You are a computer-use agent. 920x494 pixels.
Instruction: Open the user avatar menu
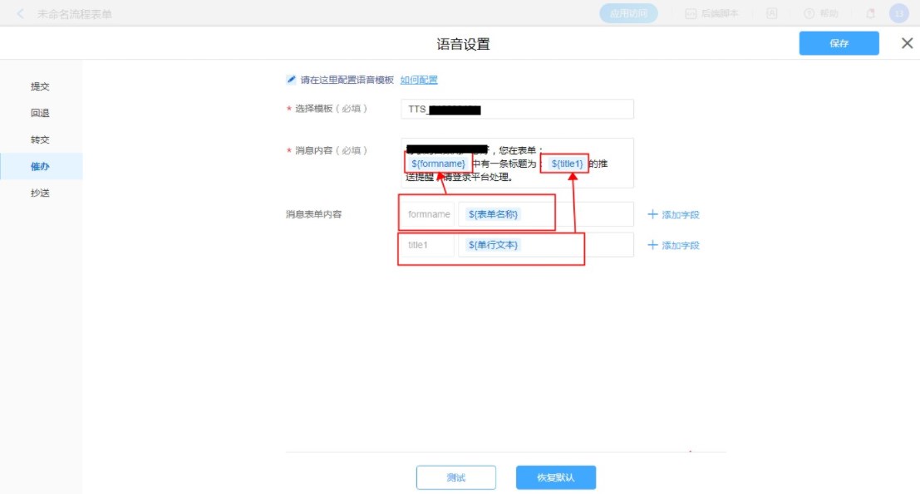click(x=898, y=13)
